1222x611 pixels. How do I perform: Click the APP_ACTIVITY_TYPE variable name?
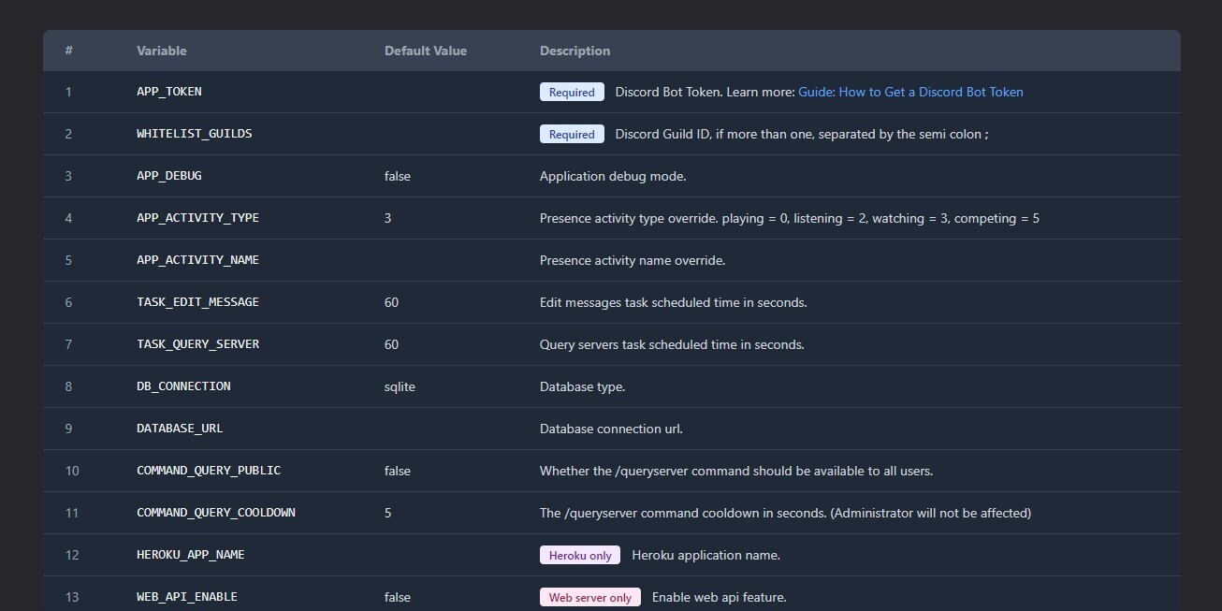197,218
